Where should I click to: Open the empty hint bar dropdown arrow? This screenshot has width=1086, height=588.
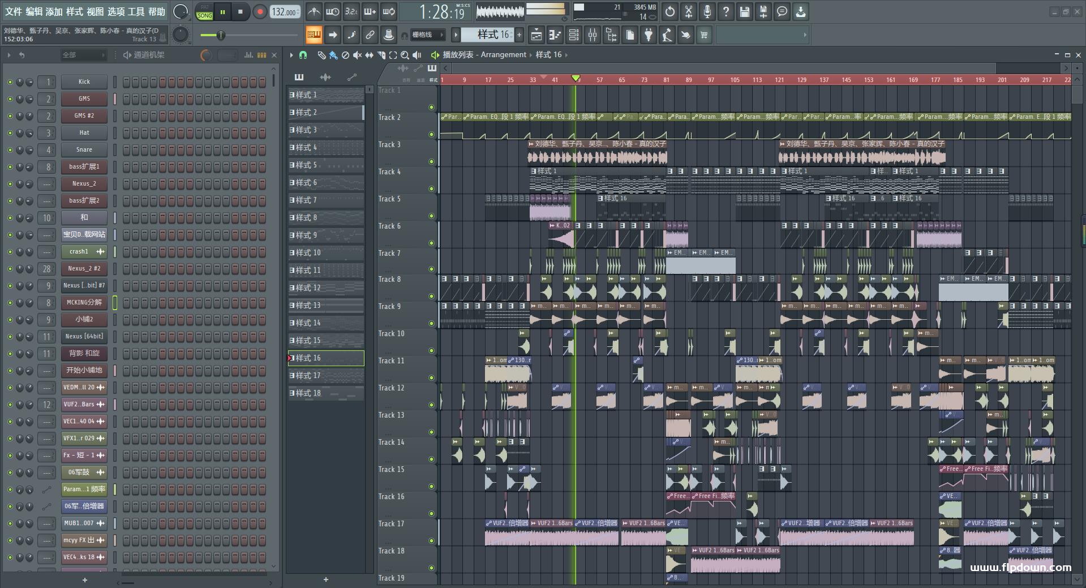[x=805, y=35]
